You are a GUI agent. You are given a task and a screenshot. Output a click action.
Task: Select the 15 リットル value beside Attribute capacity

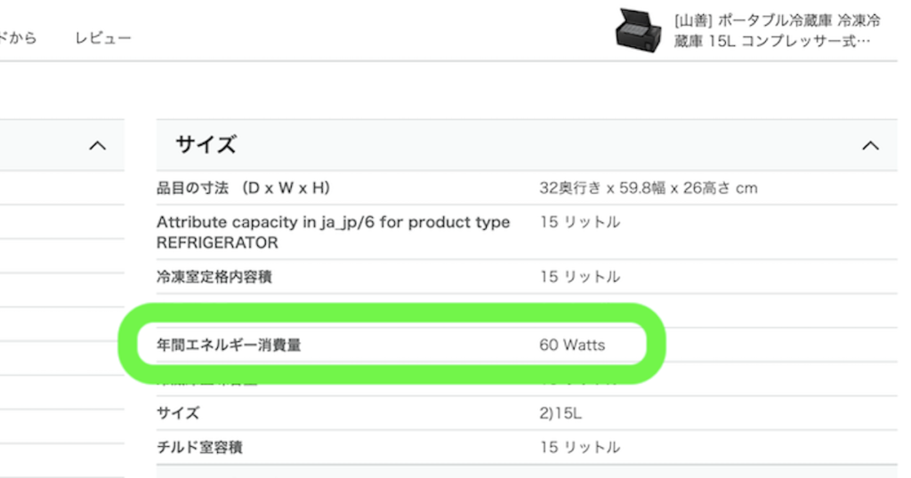[579, 222]
